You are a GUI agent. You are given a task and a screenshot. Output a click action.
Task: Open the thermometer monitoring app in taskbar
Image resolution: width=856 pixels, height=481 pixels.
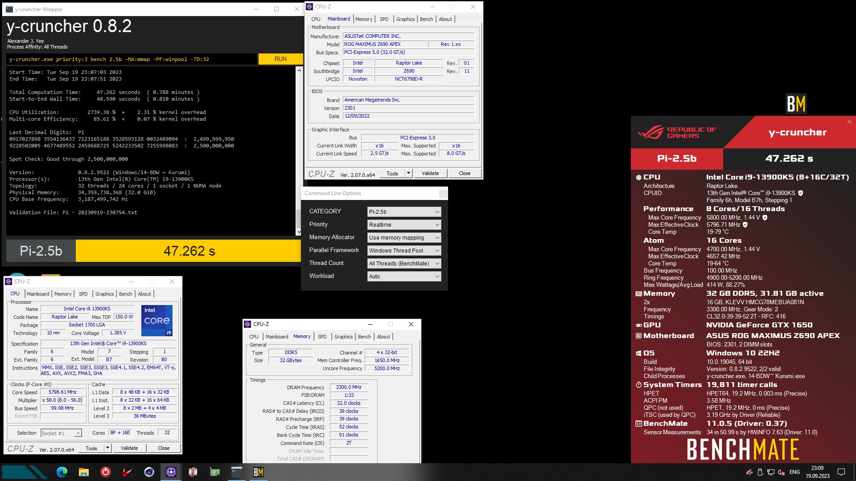pos(193,472)
